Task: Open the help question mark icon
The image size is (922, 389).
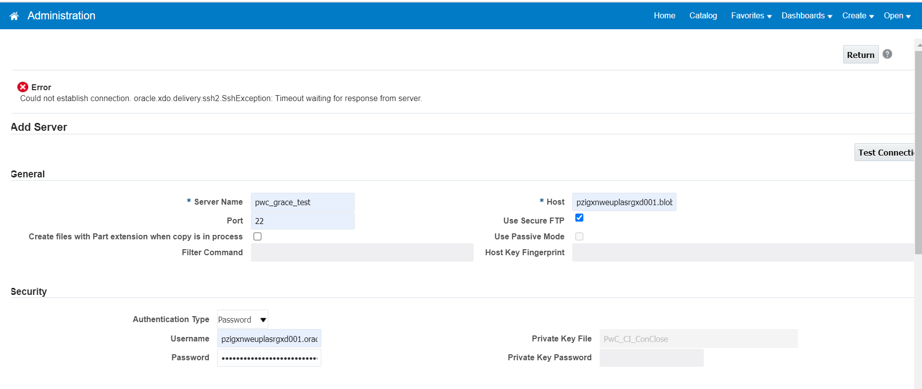Action: pyautogui.click(x=887, y=54)
